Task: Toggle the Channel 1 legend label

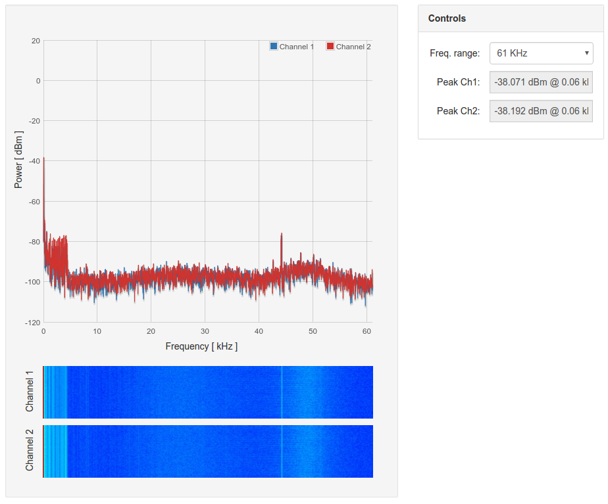Action: click(x=296, y=47)
